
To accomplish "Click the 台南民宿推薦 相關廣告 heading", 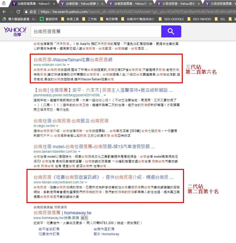I will (50, 207).
